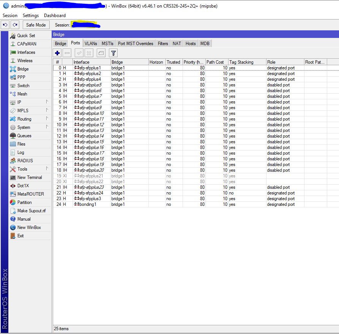Click the Redo arrow icon
Viewport: 339px width, 334px height.
click(x=15, y=25)
